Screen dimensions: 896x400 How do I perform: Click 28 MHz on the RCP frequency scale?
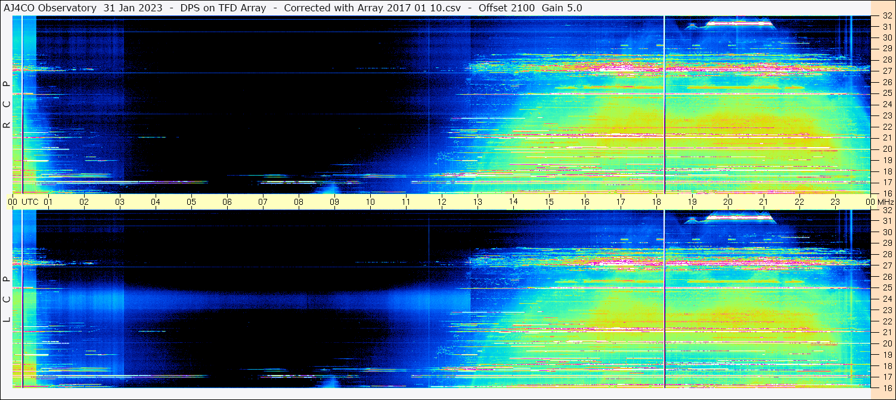(x=887, y=60)
